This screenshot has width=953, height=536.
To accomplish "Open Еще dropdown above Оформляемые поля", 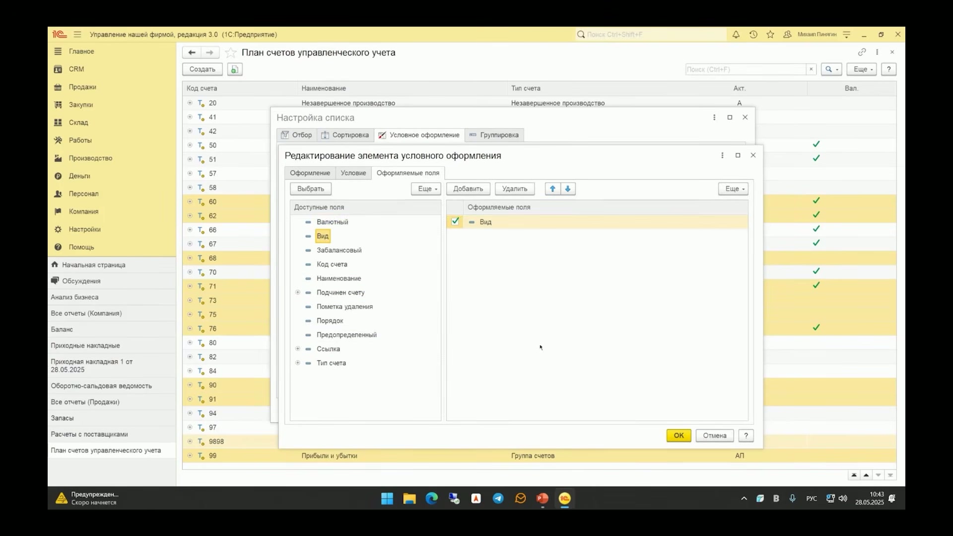I will 733,189.
